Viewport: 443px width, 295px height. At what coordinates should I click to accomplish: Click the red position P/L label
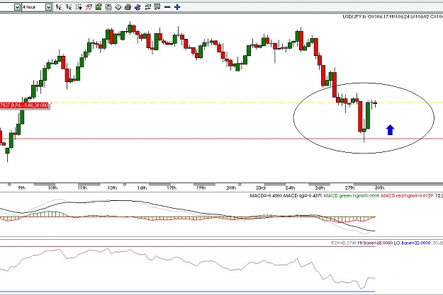coord(24,105)
